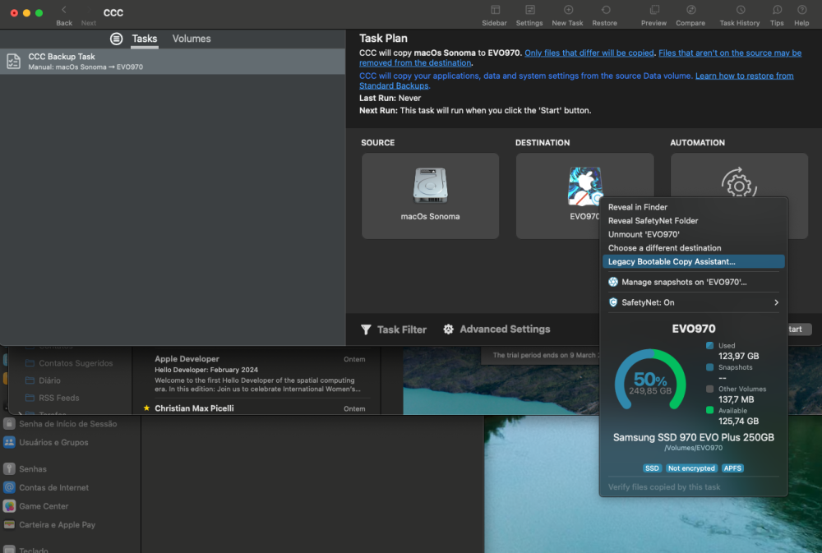Click Usuários e Grupos in System Settings

point(53,442)
